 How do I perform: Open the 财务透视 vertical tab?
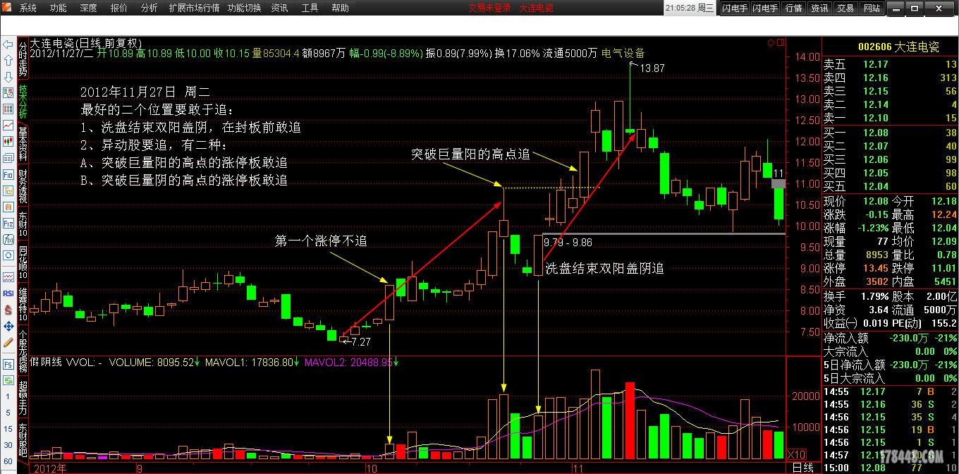click(x=23, y=186)
